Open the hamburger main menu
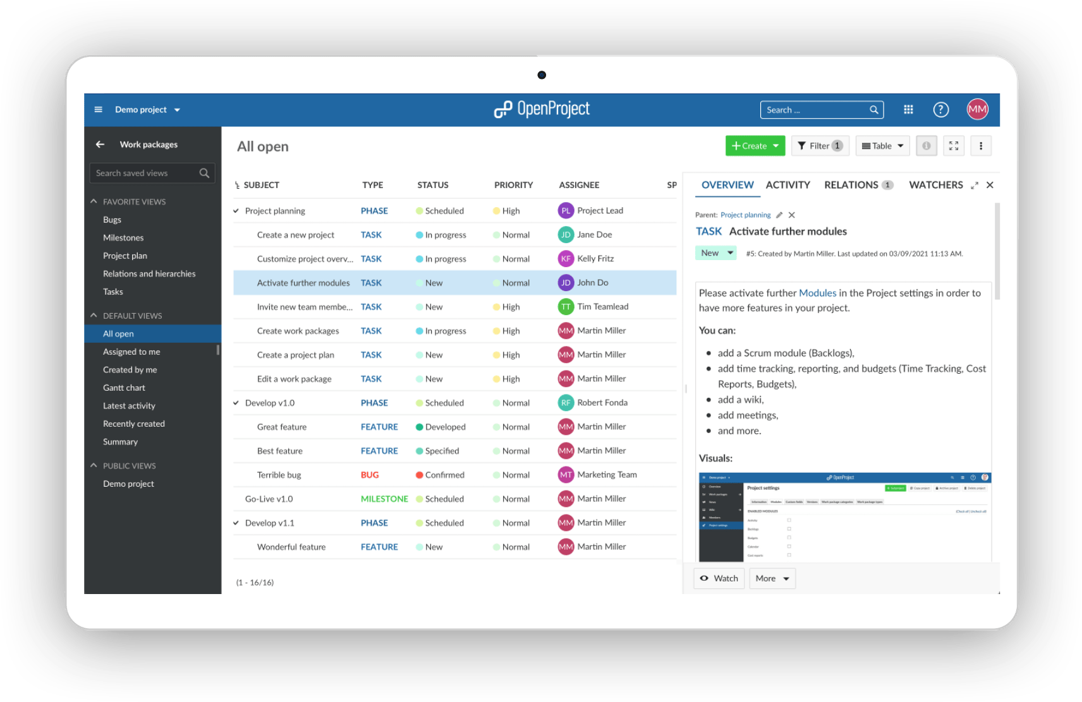Image resolution: width=1082 pixels, height=702 pixels. pos(98,110)
